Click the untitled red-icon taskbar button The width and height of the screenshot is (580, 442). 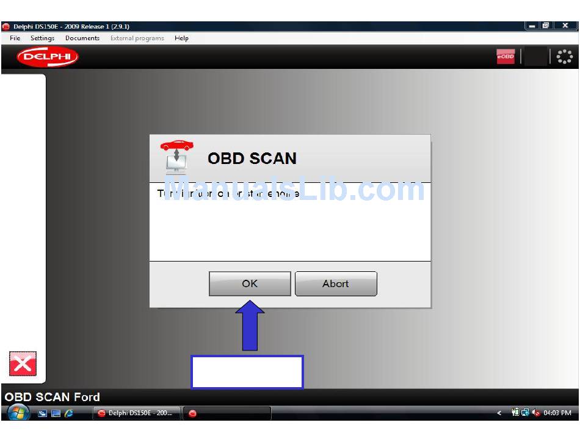[227, 413]
